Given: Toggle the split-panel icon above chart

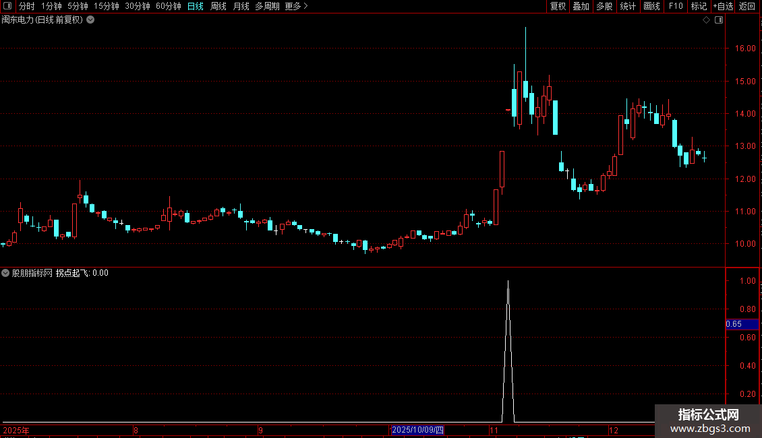Looking at the screenshot, I should [x=719, y=20].
